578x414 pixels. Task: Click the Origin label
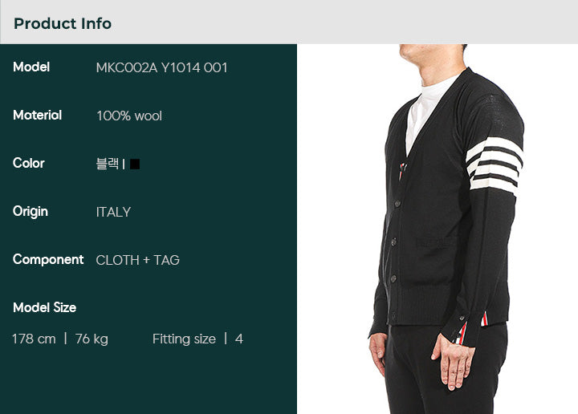31,212
